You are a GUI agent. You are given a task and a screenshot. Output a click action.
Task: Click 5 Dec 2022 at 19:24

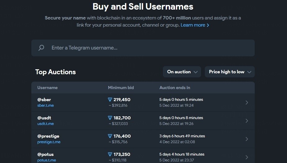(x=177, y=105)
